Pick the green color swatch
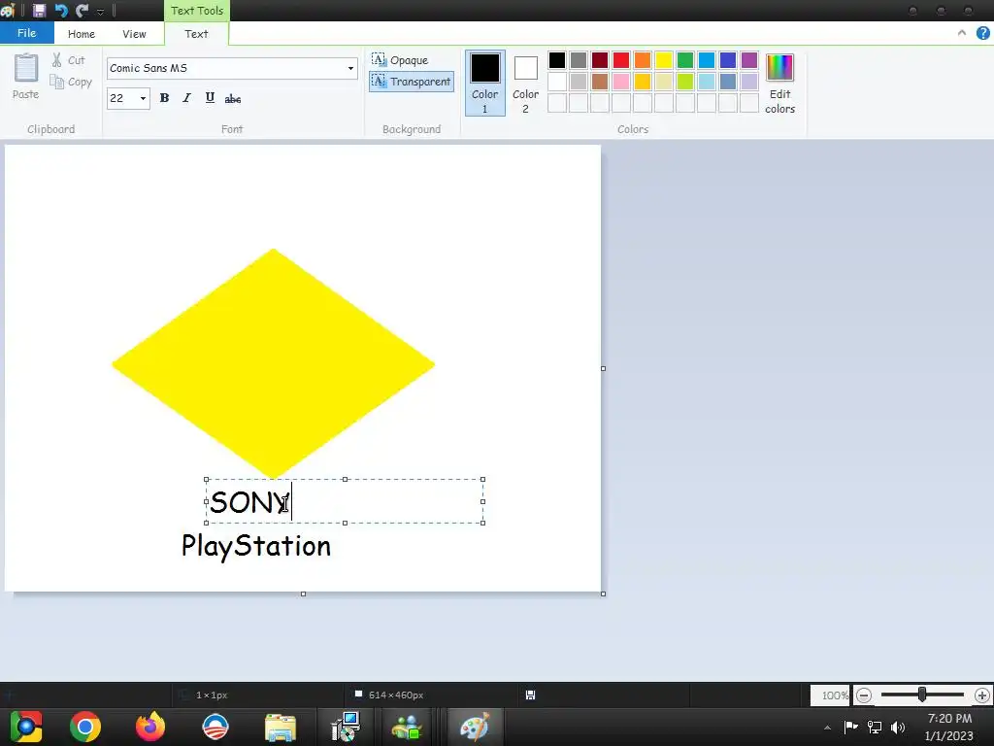The height and width of the screenshot is (746, 994). click(685, 60)
